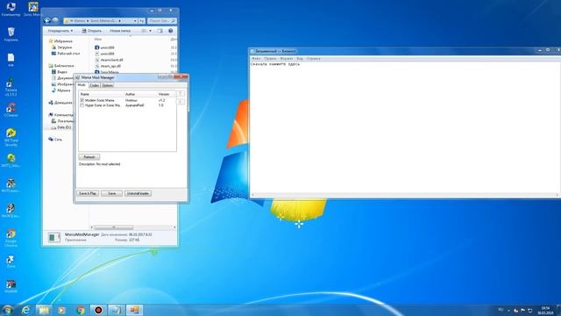The width and height of the screenshot is (561, 316).
Task: Open Google Chrome from taskbar
Action: (80, 310)
